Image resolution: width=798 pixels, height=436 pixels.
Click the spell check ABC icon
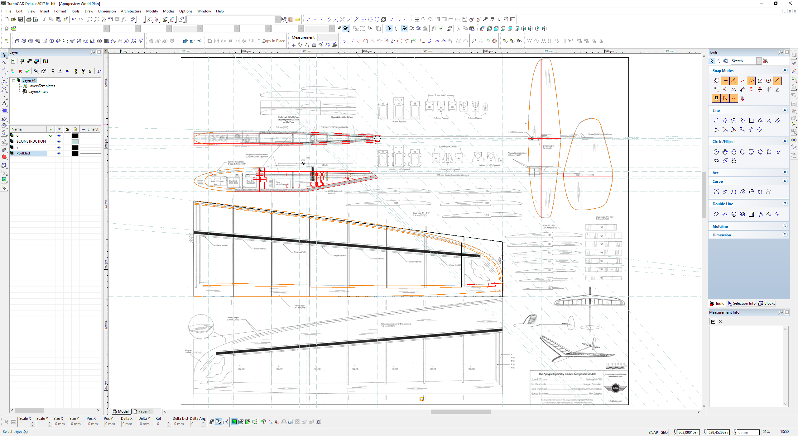[133, 19]
